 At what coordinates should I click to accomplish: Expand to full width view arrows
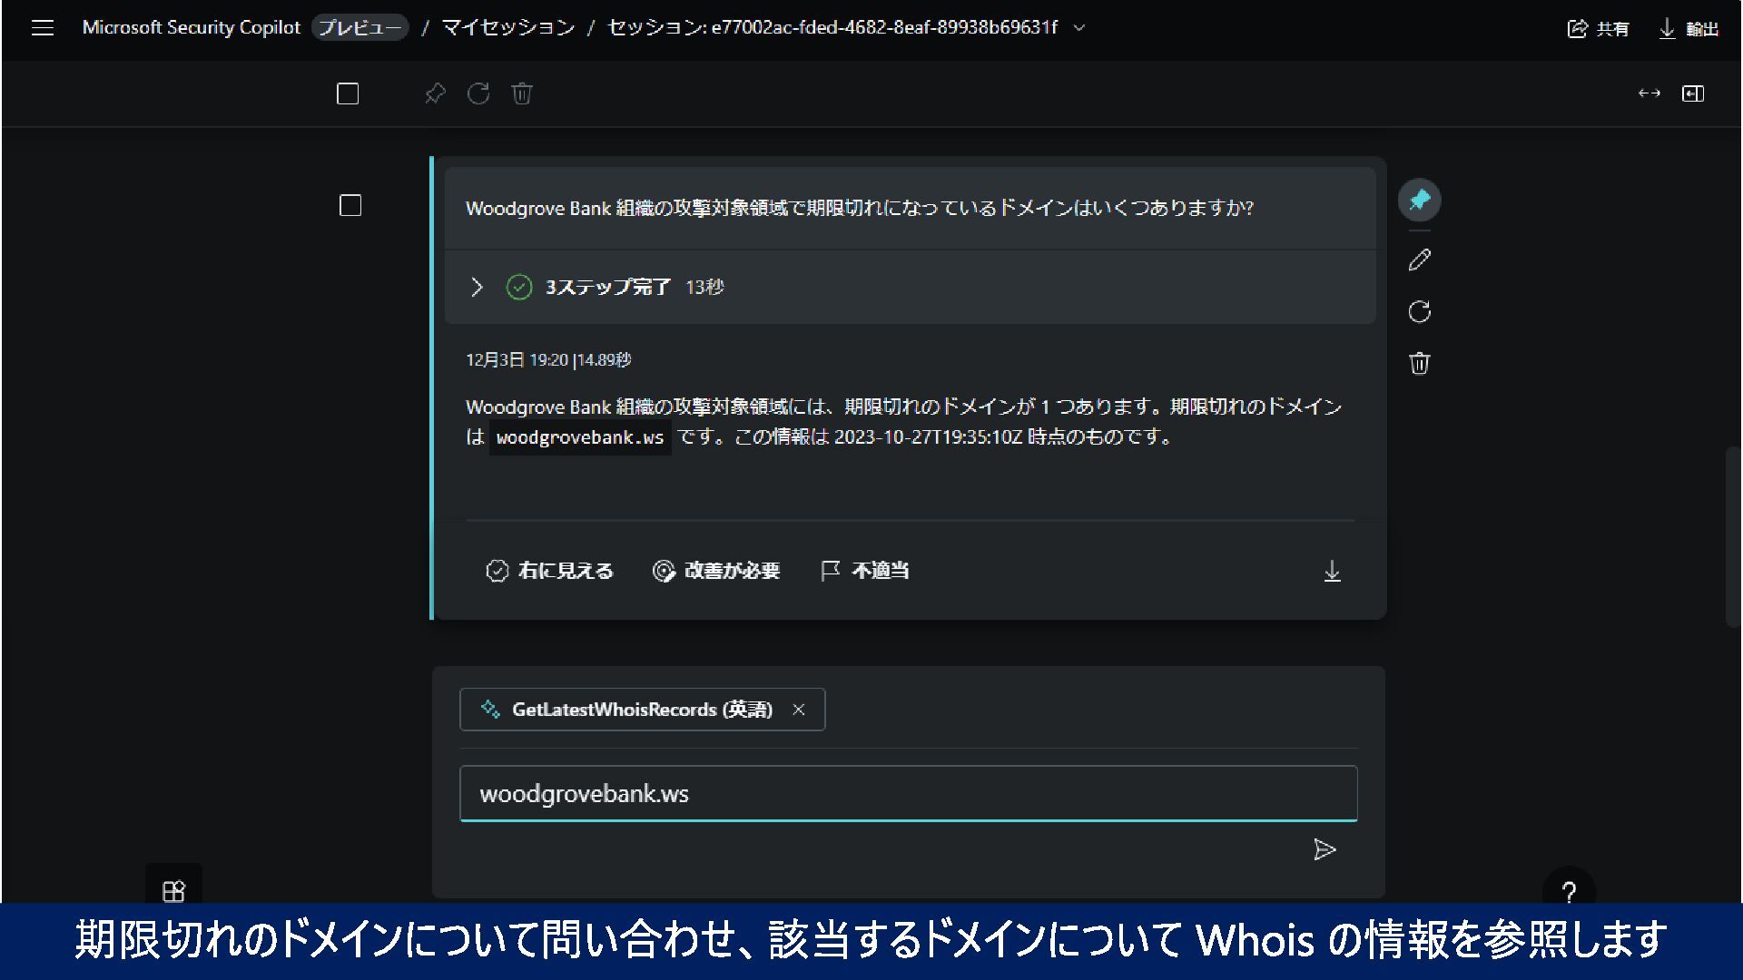pos(1649,93)
